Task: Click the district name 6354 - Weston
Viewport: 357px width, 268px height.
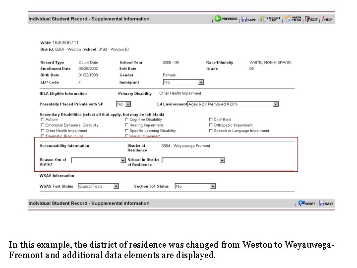Action: click(68, 49)
